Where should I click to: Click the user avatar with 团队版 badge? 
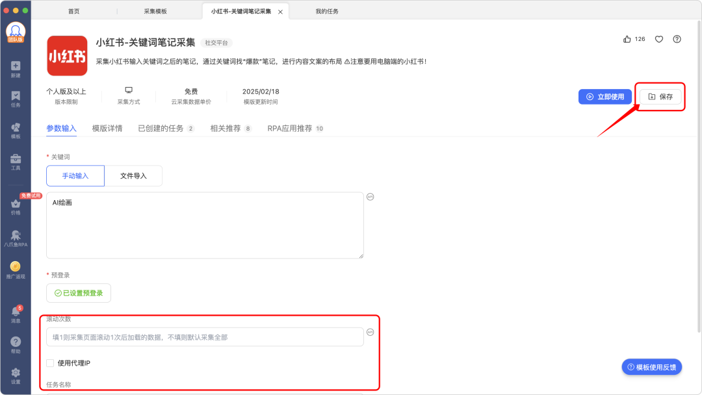click(16, 32)
